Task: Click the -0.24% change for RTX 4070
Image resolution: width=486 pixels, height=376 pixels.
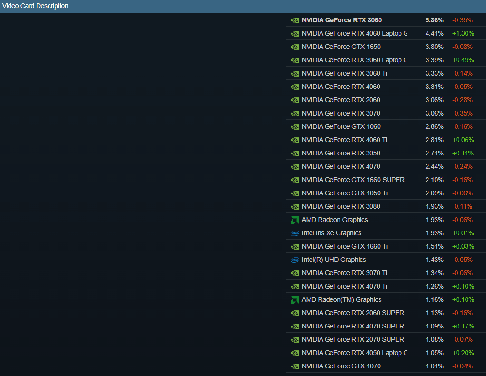Action: coord(462,167)
